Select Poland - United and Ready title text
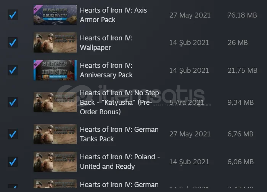Image resolution: width=267 pixels, height=192 pixels. (x=120, y=162)
